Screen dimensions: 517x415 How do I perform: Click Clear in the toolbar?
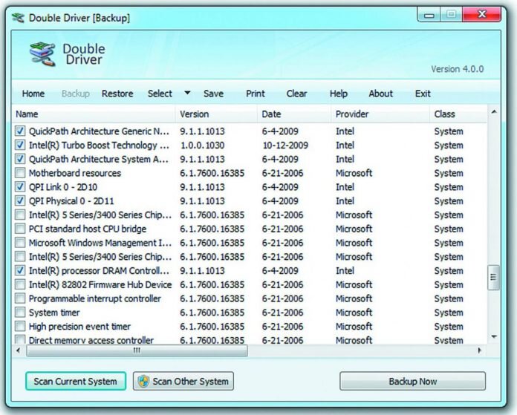pos(296,94)
